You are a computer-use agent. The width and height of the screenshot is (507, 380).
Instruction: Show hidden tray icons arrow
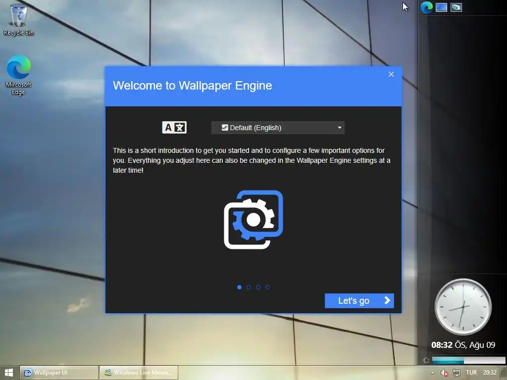(x=432, y=373)
